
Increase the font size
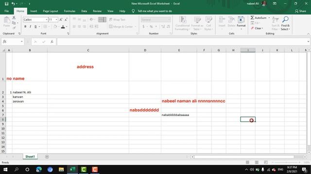click(61, 19)
